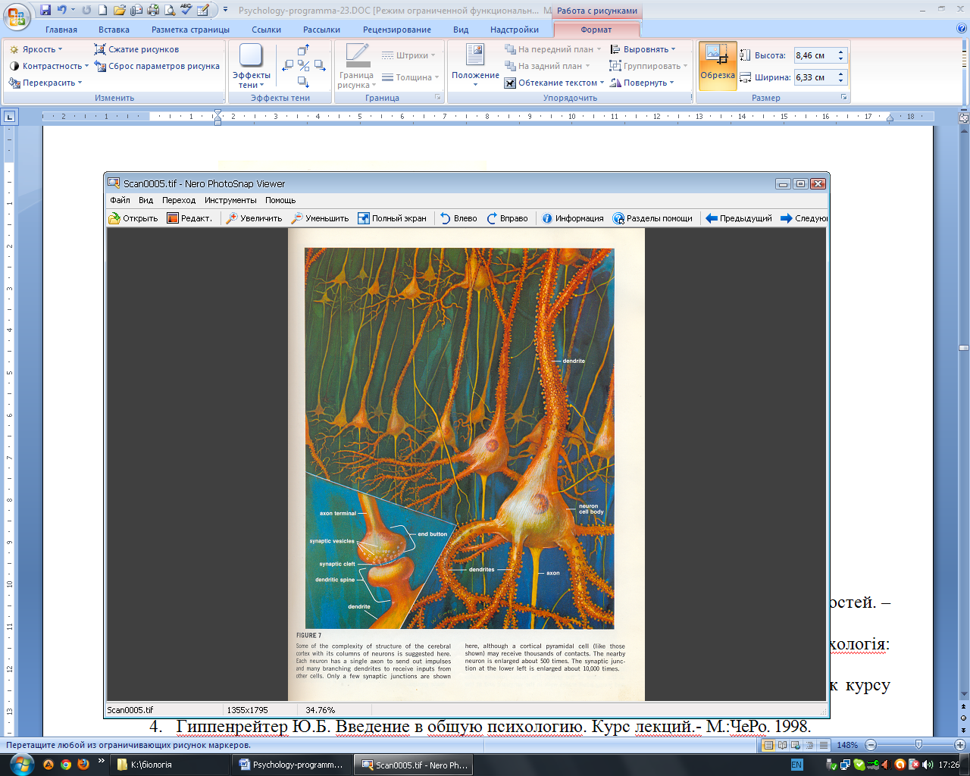Viewport: 970px width, 776px height.
Task: Run the ABC spelling check icon
Action: point(186,10)
